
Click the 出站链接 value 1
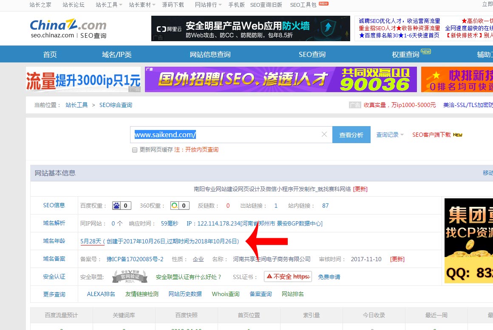(276, 206)
